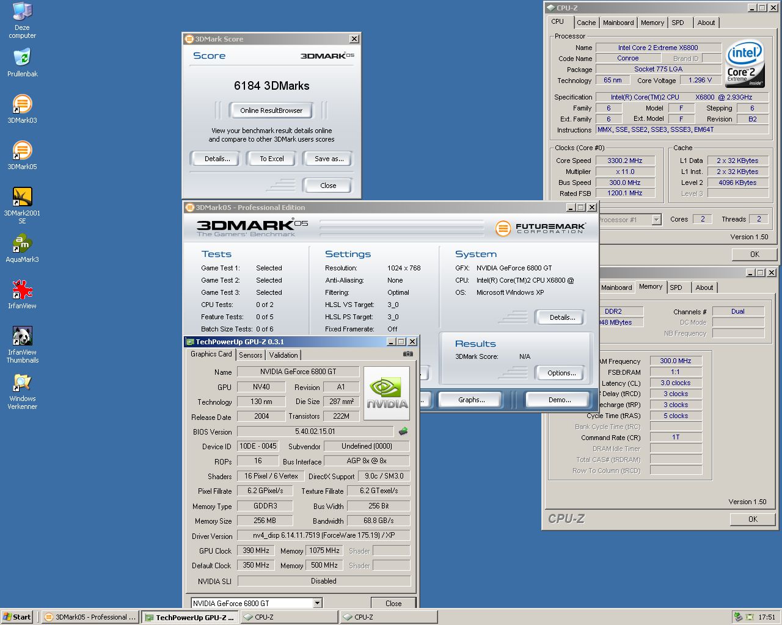Close the 3DMark Score dialog with Close button

pyautogui.click(x=328, y=186)
